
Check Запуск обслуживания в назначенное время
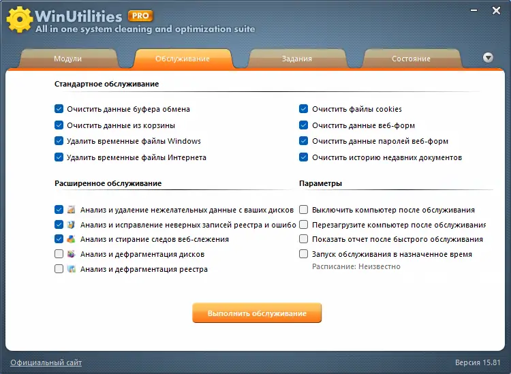(303, 254)
